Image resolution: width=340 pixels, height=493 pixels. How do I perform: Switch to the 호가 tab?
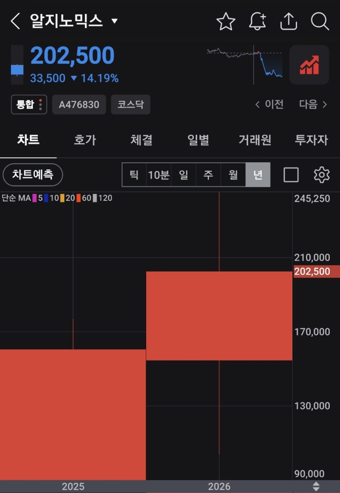pos(85,140)
